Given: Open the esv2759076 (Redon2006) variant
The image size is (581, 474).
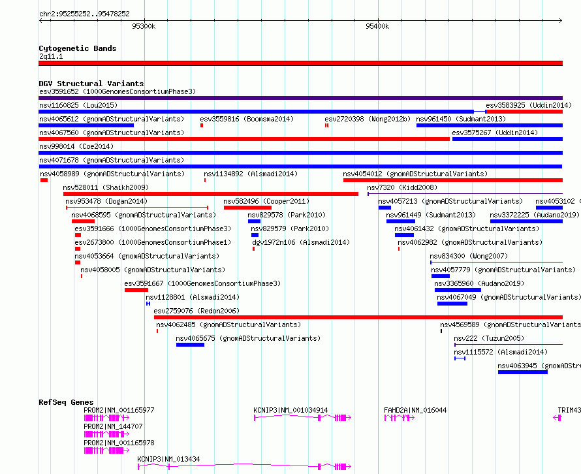Looking at the screenshot, I should [x=196, y=311].
